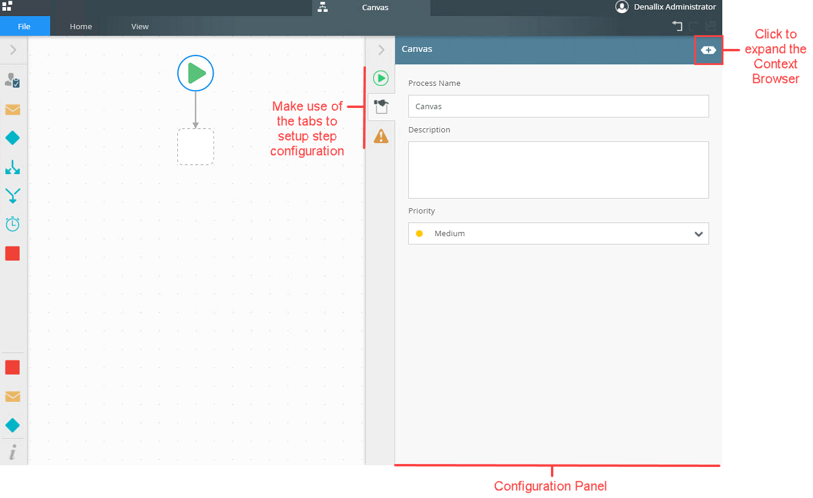Pick the Send Email step in upper toolbox group

pyautogui.click(x=13, y=110)
